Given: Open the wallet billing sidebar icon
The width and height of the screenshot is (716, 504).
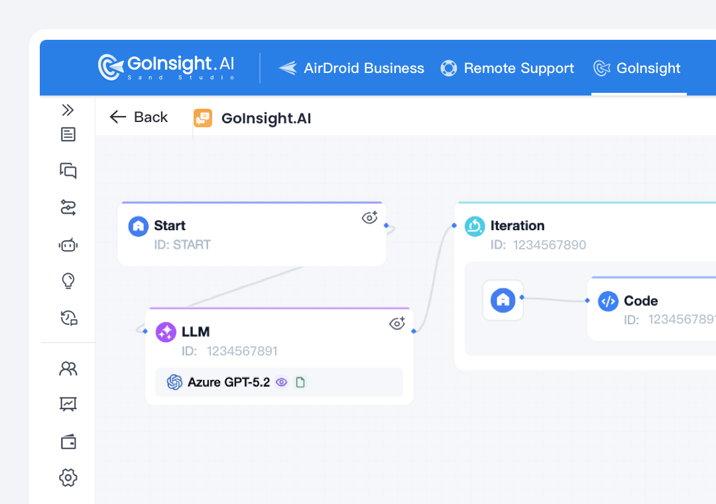Looking at the screenshot, I should tap(68, 442).
